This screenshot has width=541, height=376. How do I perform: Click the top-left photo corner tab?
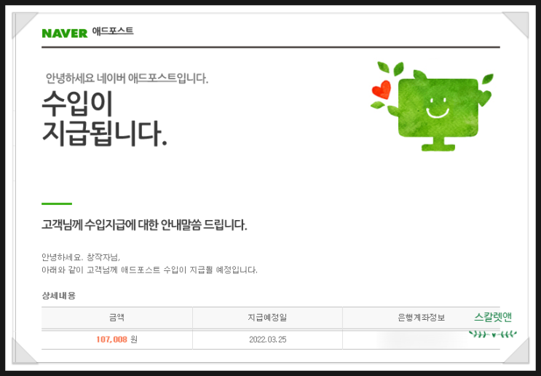24,25
